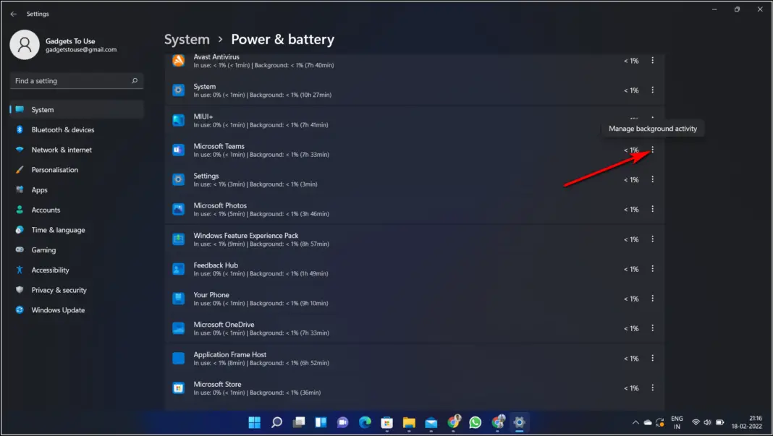Viewport: 773px width, 436px height.
Task: Click the Wi-Fi icon in system tray
Action: pos(696,422)
